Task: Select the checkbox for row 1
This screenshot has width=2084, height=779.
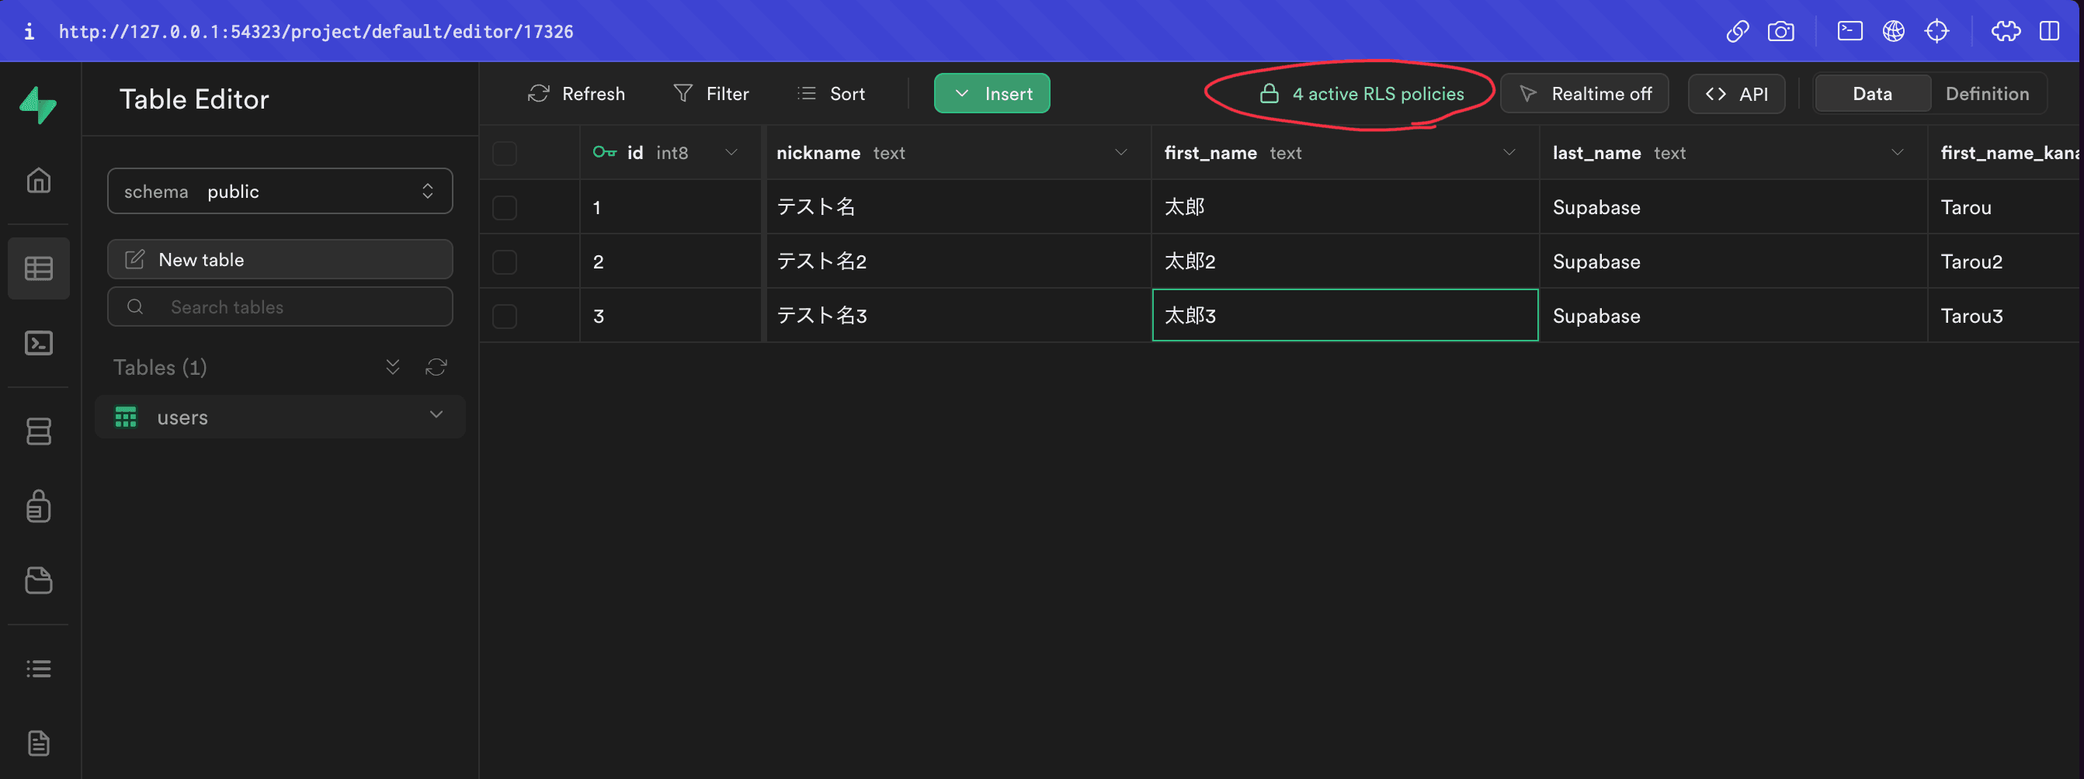Action: (505, 208)
